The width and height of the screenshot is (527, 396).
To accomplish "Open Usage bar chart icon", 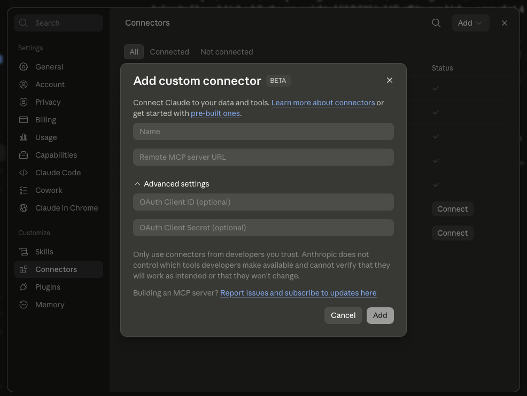I will 24,137.
